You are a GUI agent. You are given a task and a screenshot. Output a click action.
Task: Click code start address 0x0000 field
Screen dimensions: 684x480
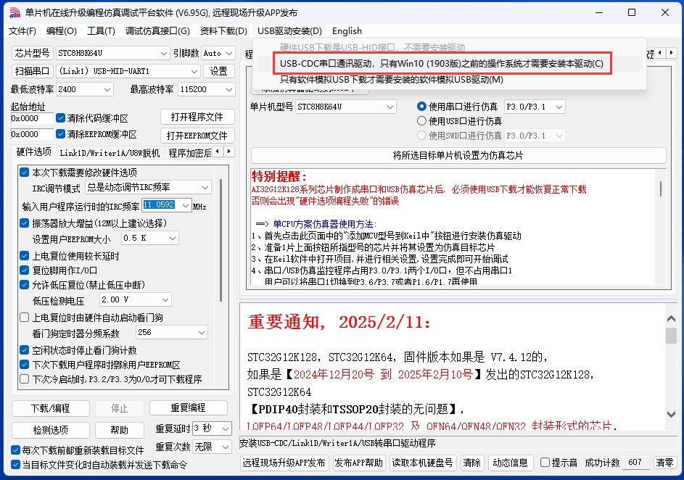click(x=31, y=118)
